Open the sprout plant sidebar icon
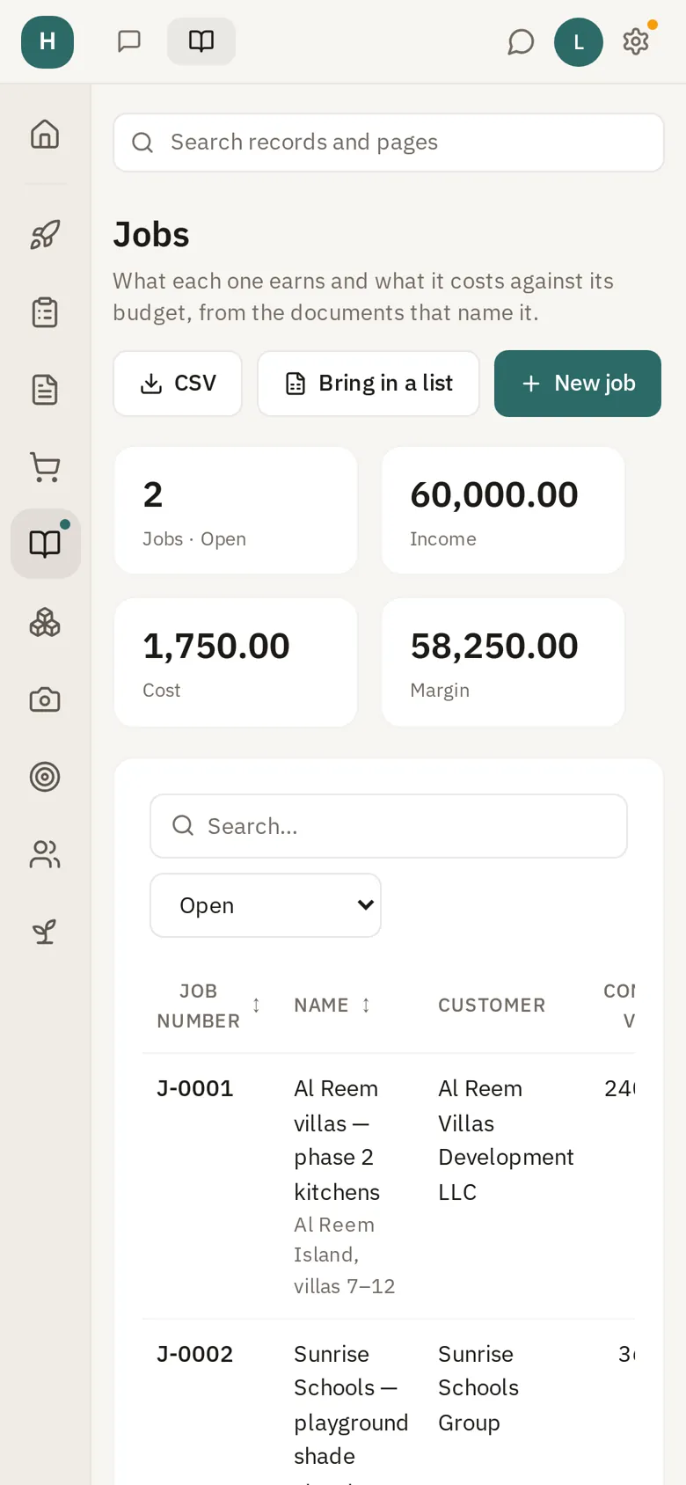Image resolution: width=686 pixels, height=1485 pixels. pos(45,932)
